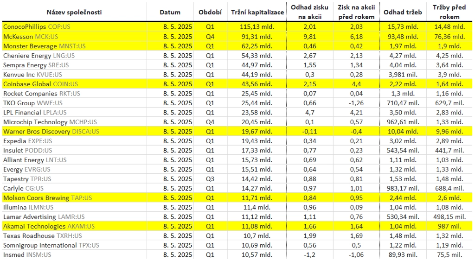Click the 'Odhad zisku na akcii' header
Viewport: 475px width, 261px height.
pyautogui.click(x=309, y=12)
